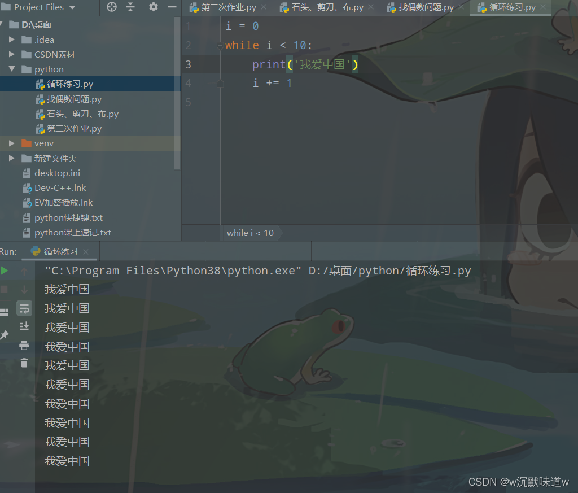Expand the venv folder arrow

(x=11, y=143)
